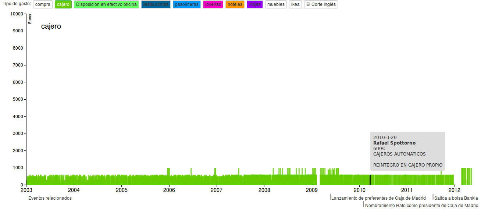The image size is (481, 210).
Task: Filter expenses by 'muebles'
Action: tap(276, 4)
